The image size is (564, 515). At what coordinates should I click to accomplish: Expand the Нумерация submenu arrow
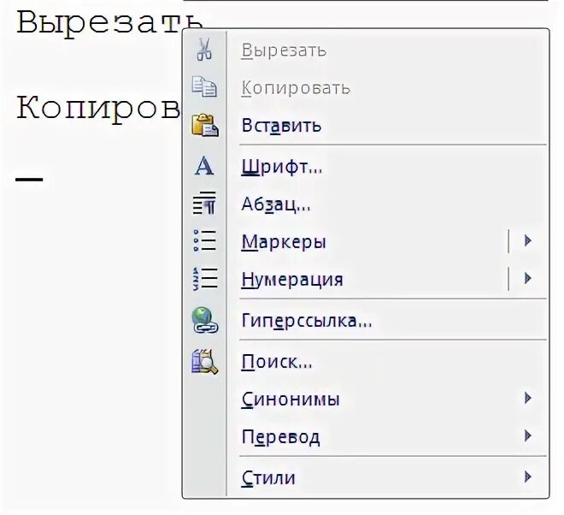[528, 278]
